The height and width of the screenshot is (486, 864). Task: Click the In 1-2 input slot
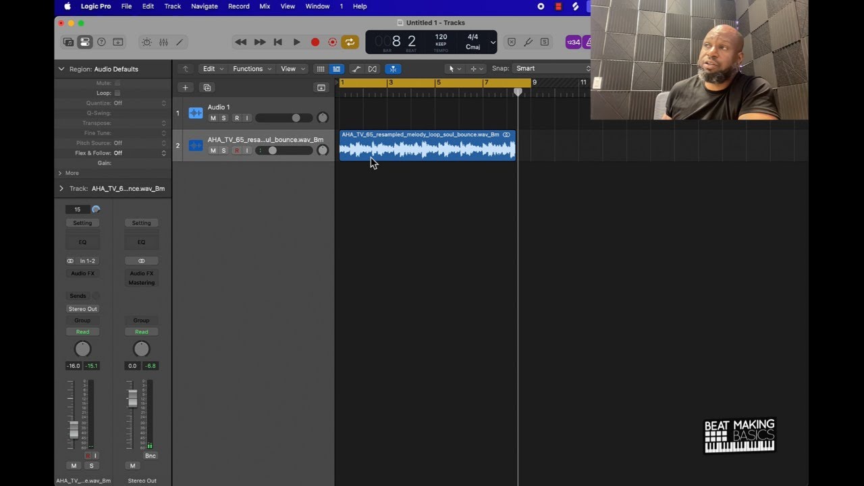pyautogui.click(x=88, y=261)
